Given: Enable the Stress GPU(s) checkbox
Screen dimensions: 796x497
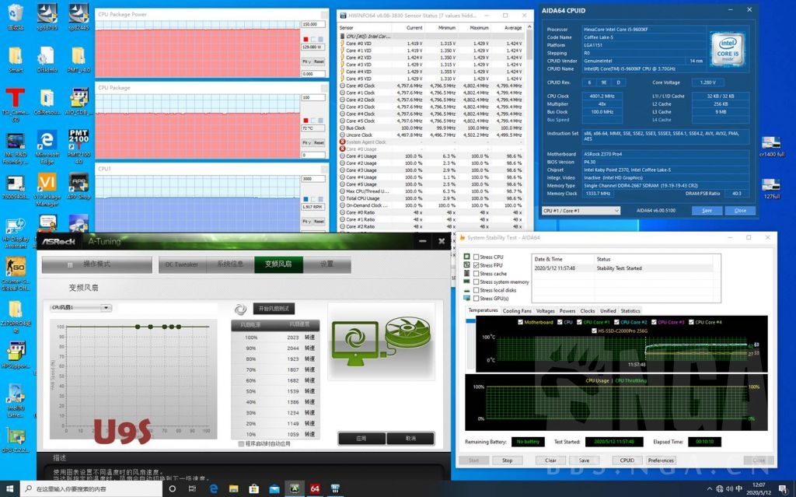Looking at the screenshot, I should [477, 299].
